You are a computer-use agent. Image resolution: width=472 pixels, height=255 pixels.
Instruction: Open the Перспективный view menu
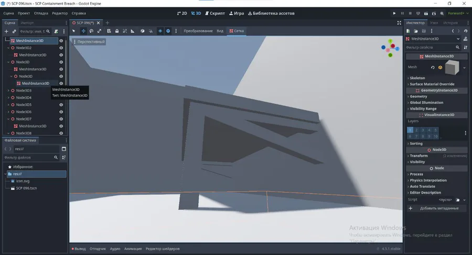tap(89, 42)
